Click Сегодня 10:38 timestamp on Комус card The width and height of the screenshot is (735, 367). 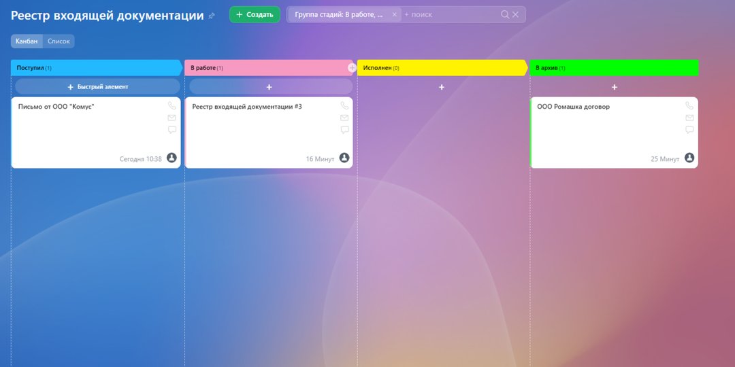pyautogui.click(x=141, y=159)
